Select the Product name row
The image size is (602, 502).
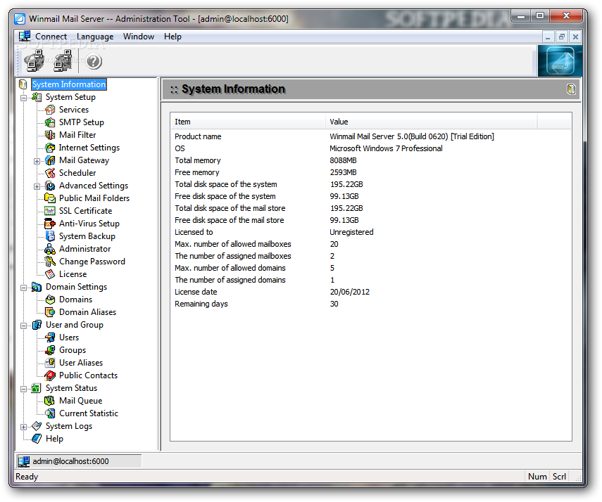click(370, 136)
